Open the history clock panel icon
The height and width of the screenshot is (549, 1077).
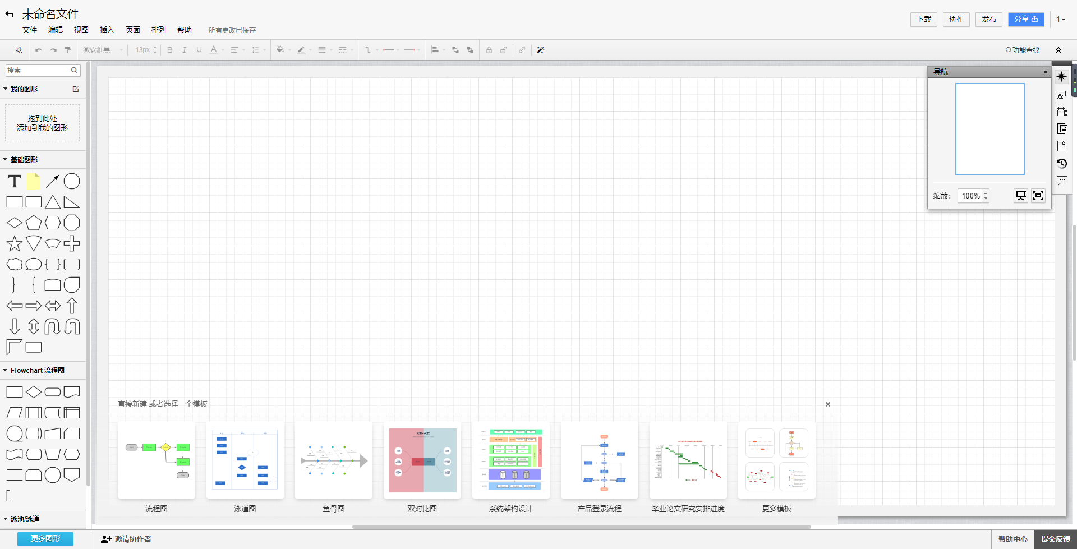coord(1062,163)
